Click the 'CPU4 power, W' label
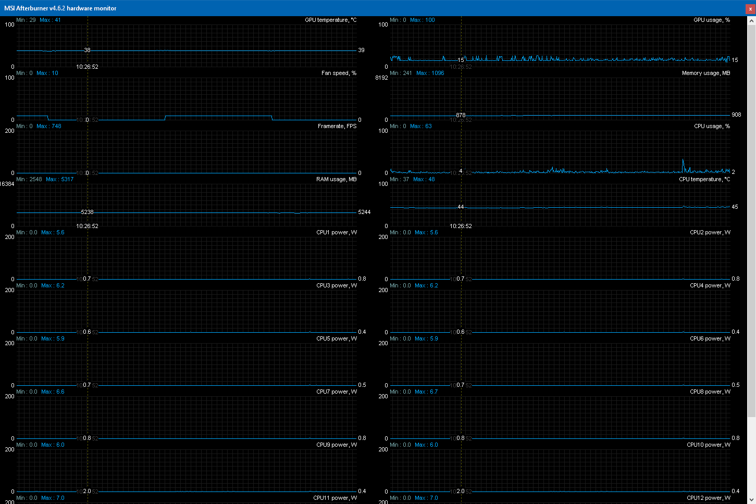The image size is (756, 504). coord(710,286)
